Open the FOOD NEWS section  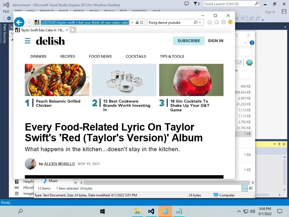coord(100,57)
